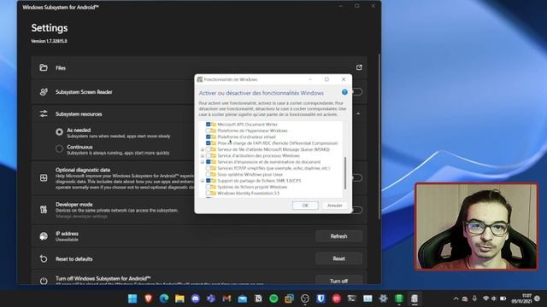Open Wi-Fi quick settings in system tray
The height and width of the screenshot is (307, 547).
click(485, 298)
